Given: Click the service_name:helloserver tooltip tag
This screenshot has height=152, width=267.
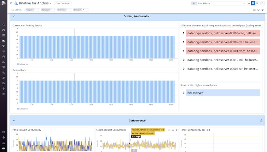Looking at the screenshot, I should coord(143,133).
